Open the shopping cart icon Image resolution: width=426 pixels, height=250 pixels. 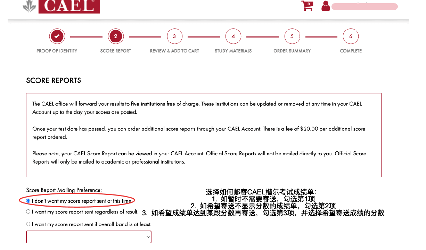point(307,6)
